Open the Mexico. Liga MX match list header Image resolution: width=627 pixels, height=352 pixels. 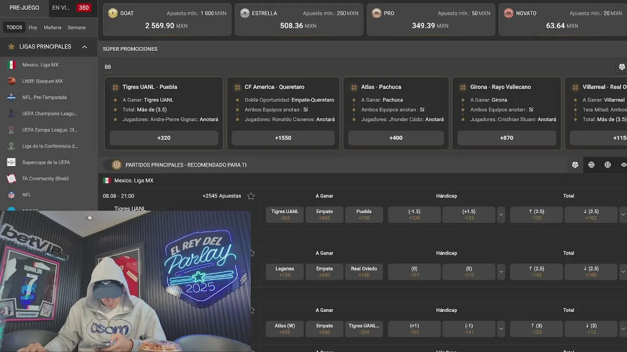[134, 180]
